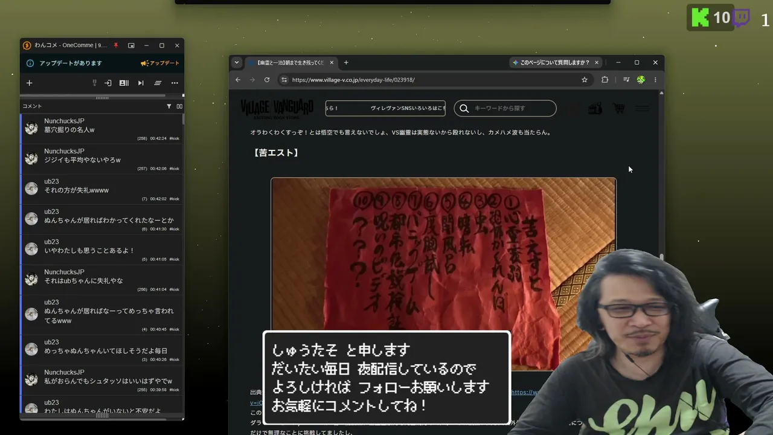Click the update info circle icon

(30, 63)
